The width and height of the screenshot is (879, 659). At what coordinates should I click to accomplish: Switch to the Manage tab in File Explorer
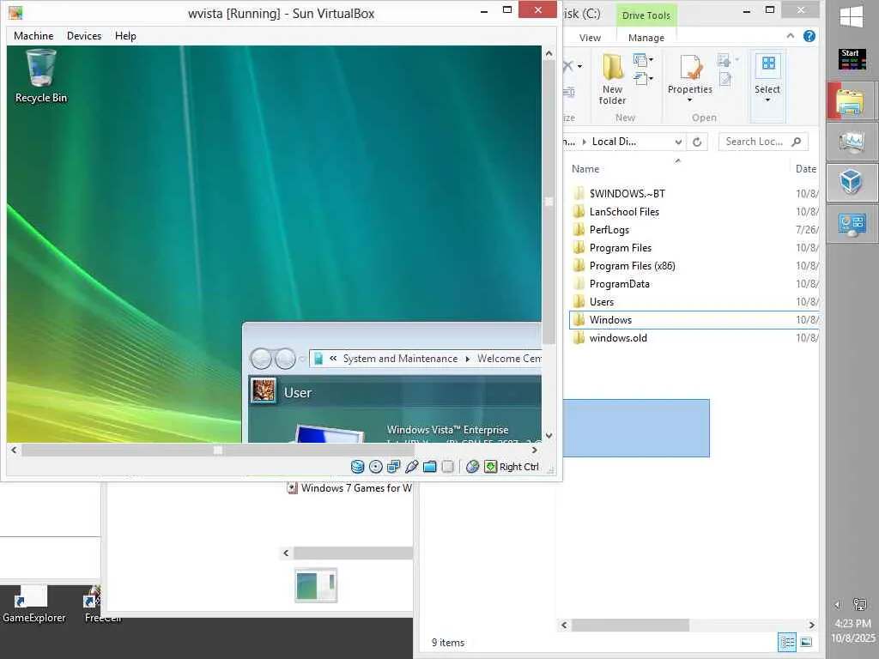point(646,38)
